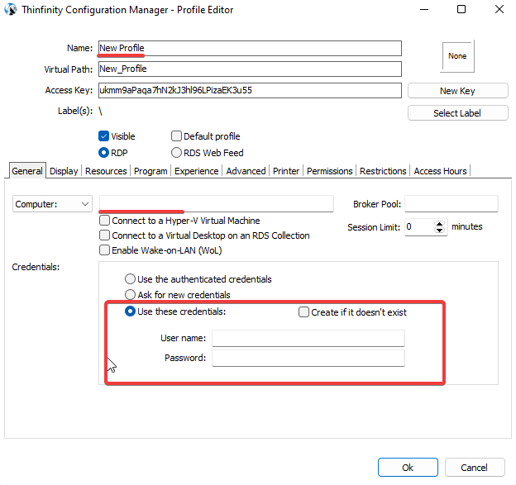The height and width of the screenshot is (485, 516).
Task: Select Use these credentials option
Action: [x=131, y=311]
